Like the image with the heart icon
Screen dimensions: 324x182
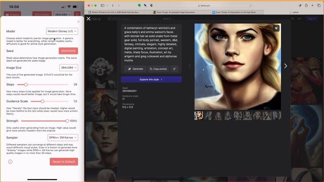276,28
